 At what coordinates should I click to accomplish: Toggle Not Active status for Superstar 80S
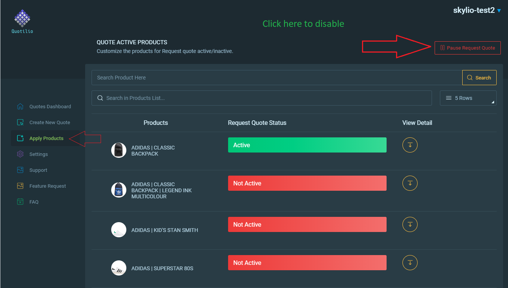tap(307, 263)
